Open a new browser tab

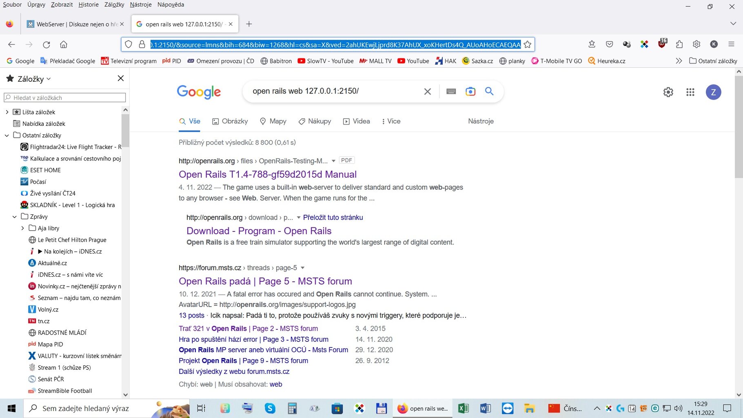(249, 24)
